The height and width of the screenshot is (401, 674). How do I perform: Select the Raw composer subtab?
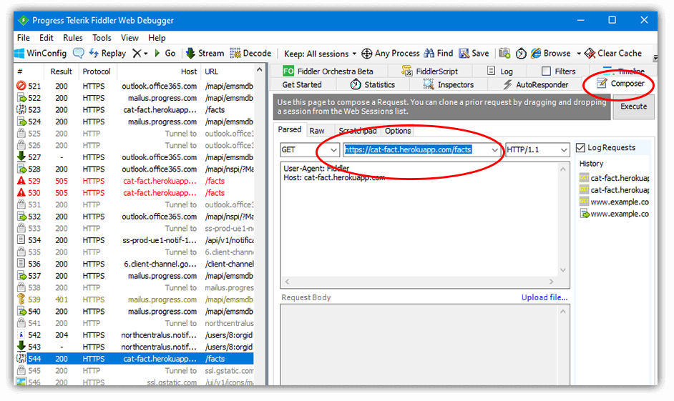tap(317, 131)
